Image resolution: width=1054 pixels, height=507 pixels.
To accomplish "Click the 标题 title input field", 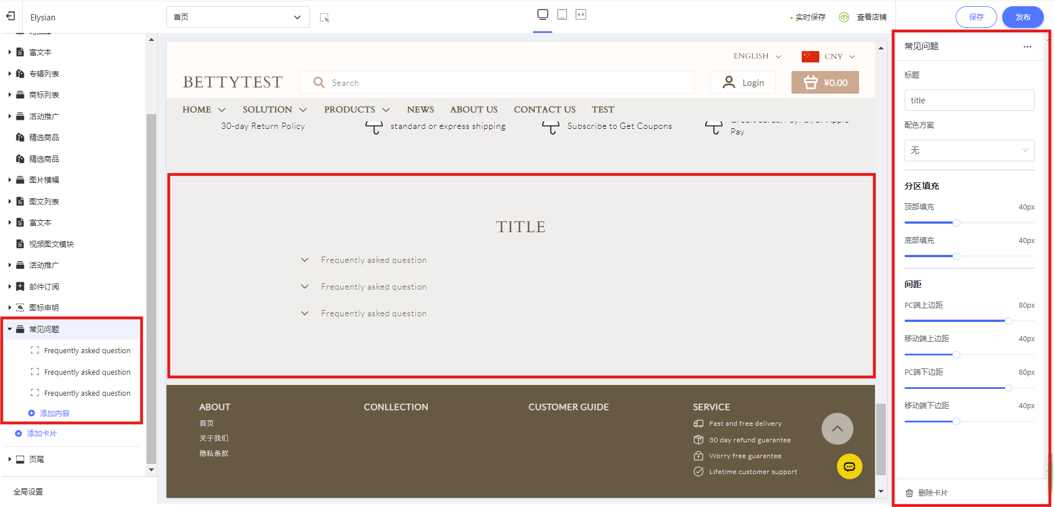I will tap(969, 100).
